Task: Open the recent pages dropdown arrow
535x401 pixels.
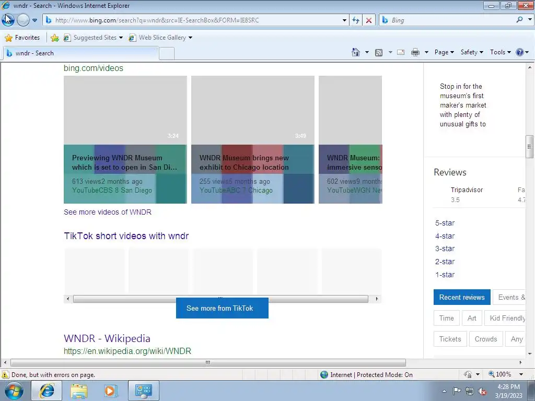Action: (x=34, y=20)
